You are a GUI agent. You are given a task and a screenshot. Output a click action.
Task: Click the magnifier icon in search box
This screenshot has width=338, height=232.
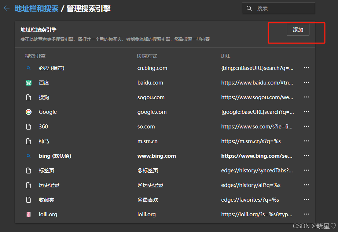point(249,8)
